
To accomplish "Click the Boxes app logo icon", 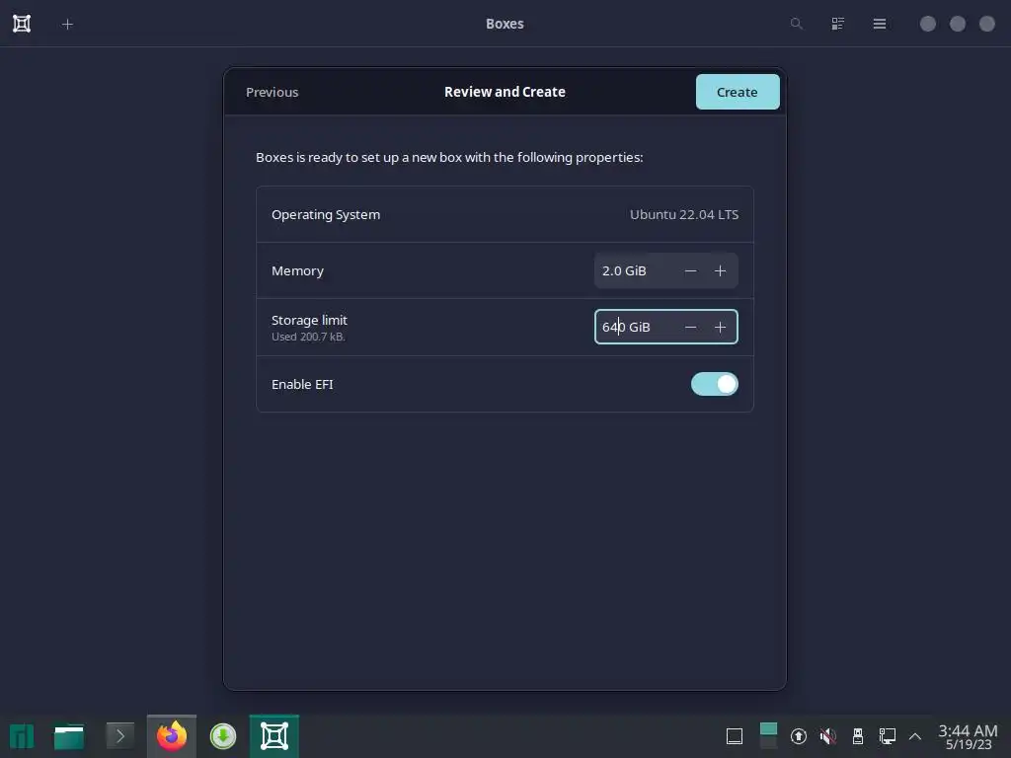I will tap(22, 24).
